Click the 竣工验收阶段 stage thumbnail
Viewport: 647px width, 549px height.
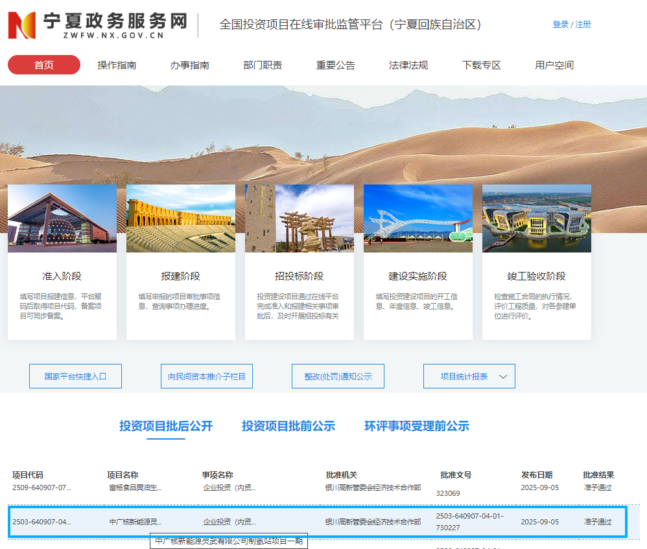coord(536,218)
